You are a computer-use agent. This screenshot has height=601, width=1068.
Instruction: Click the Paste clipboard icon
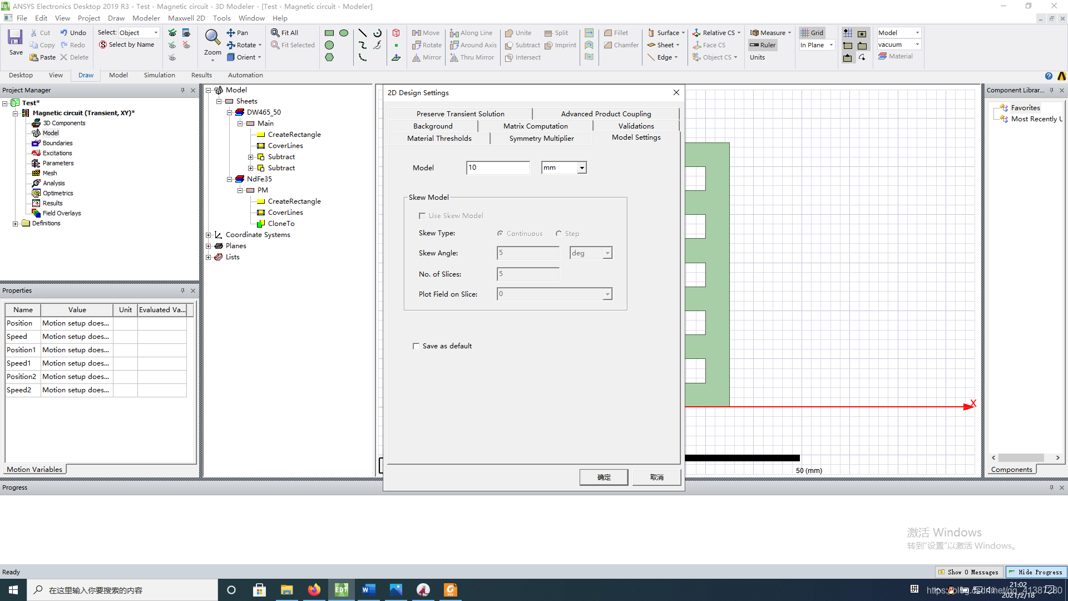point(34,57)
